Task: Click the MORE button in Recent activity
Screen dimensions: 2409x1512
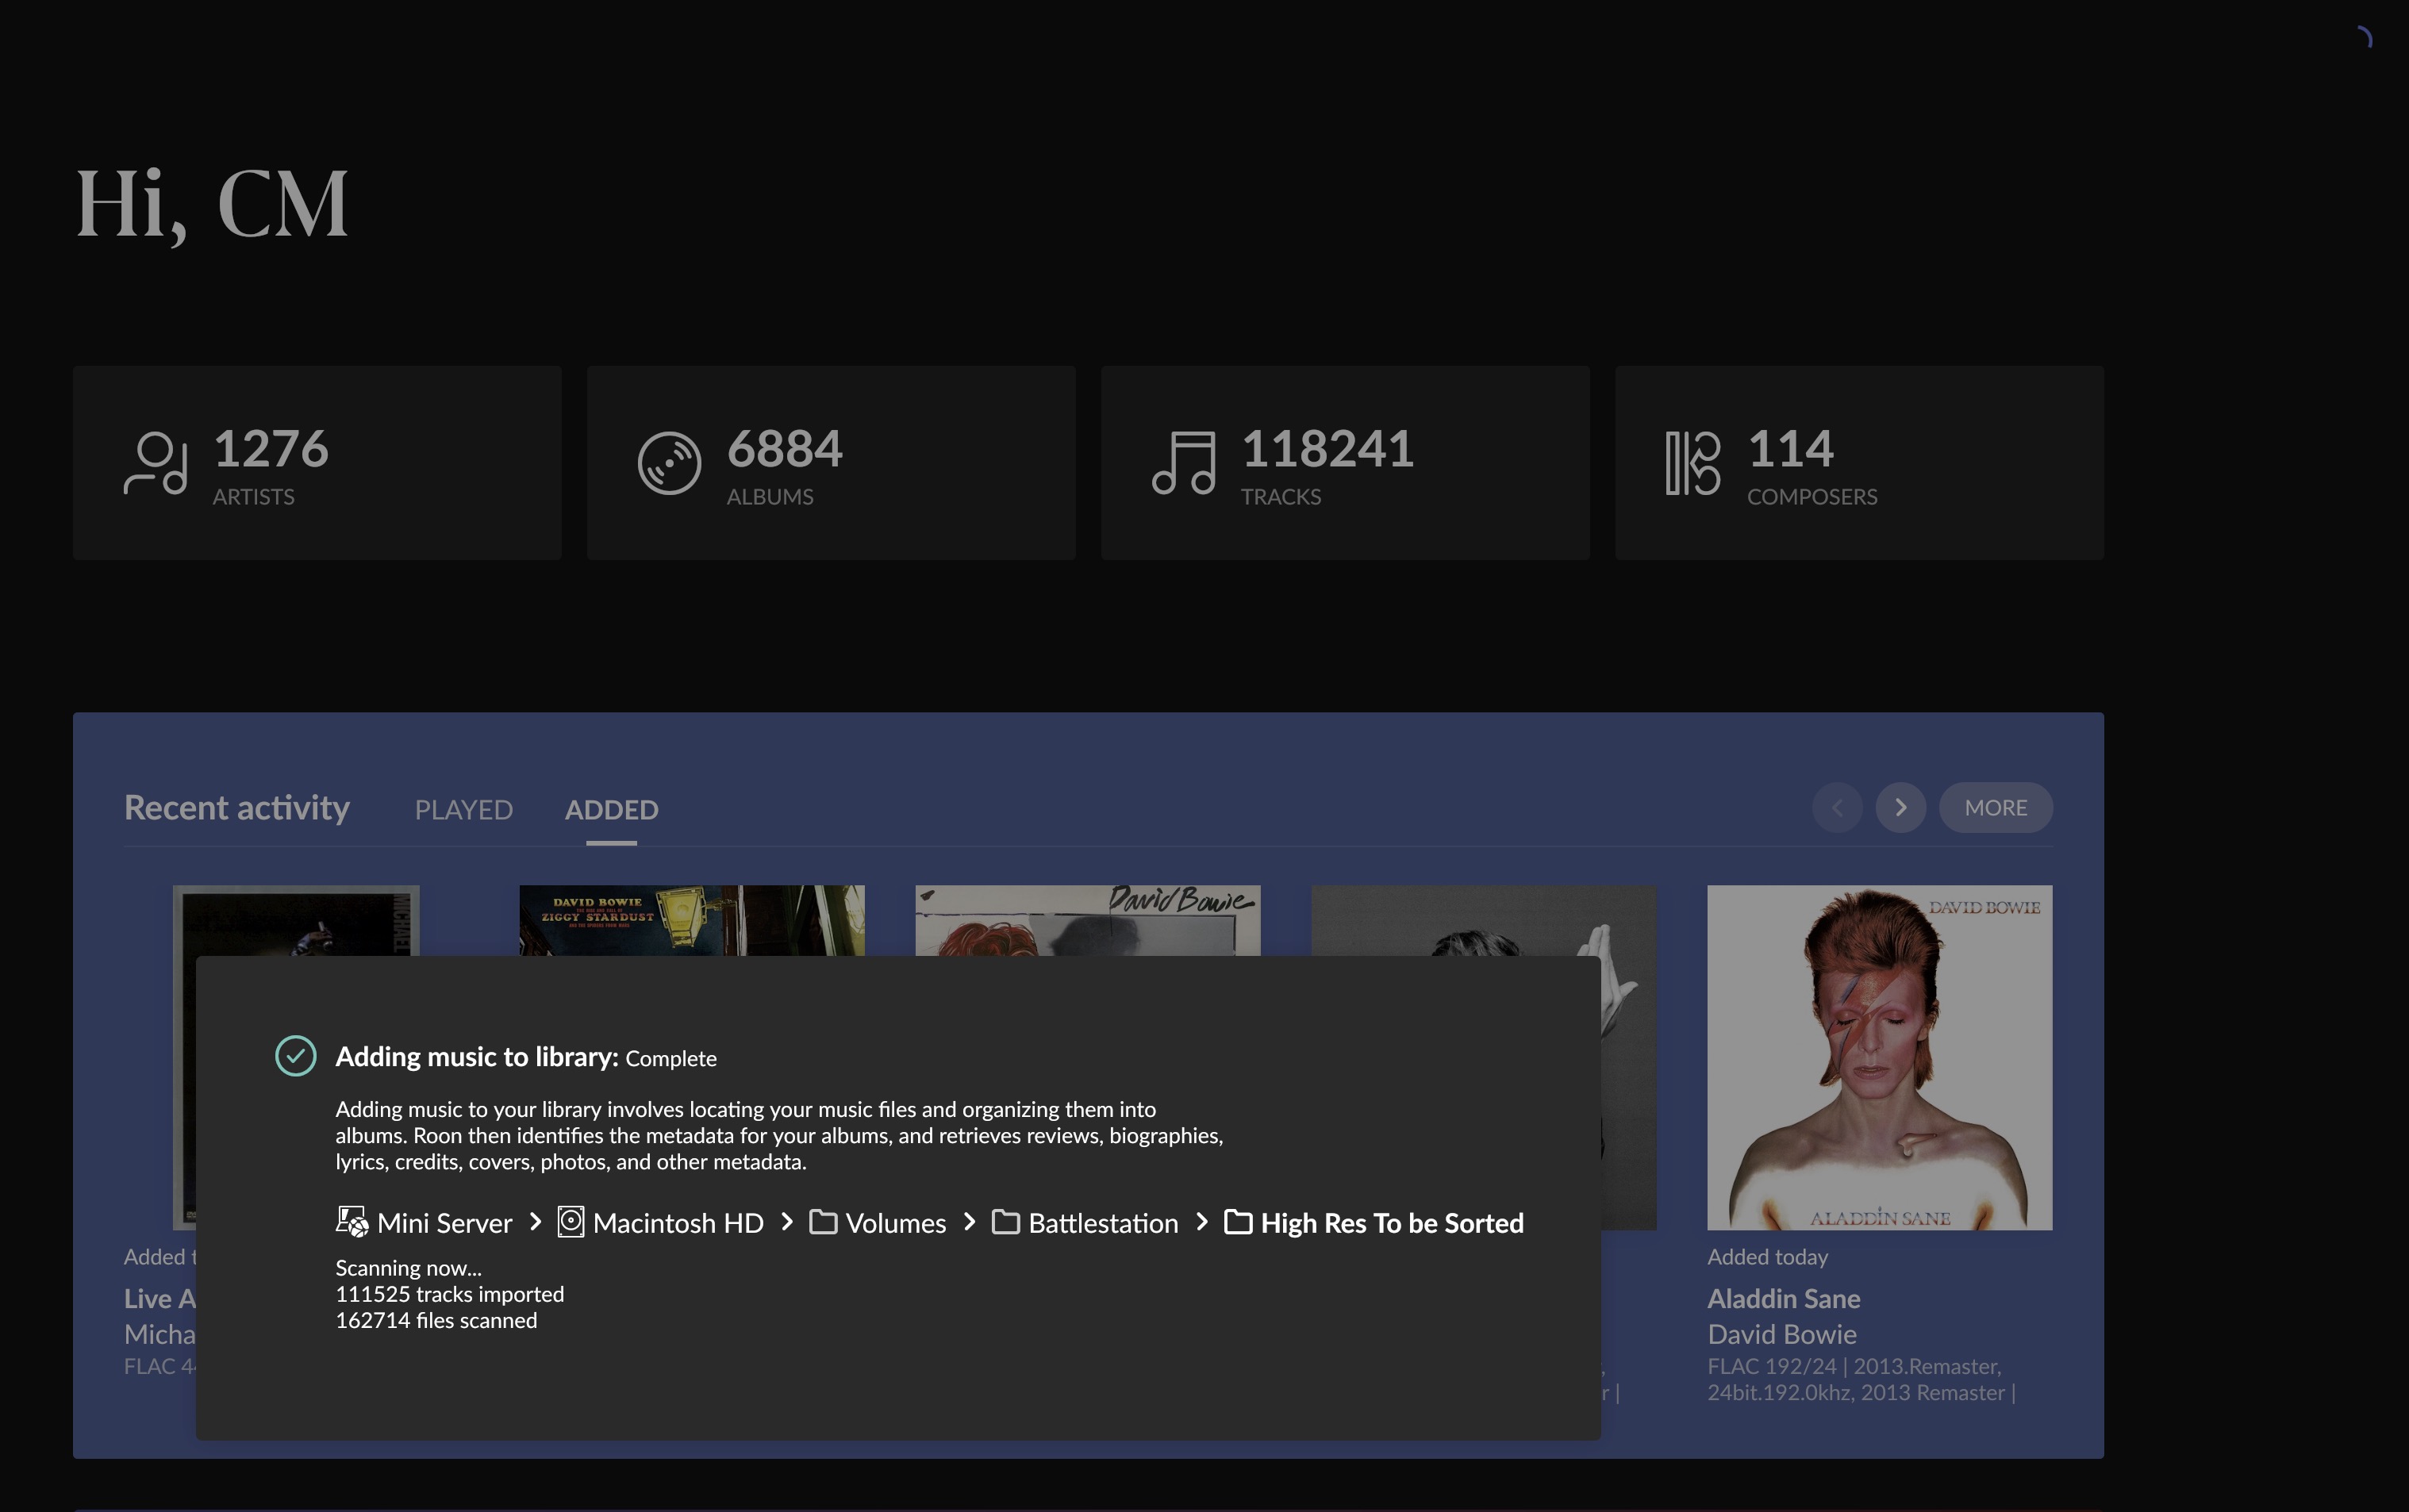Action: click(1996, 807)
